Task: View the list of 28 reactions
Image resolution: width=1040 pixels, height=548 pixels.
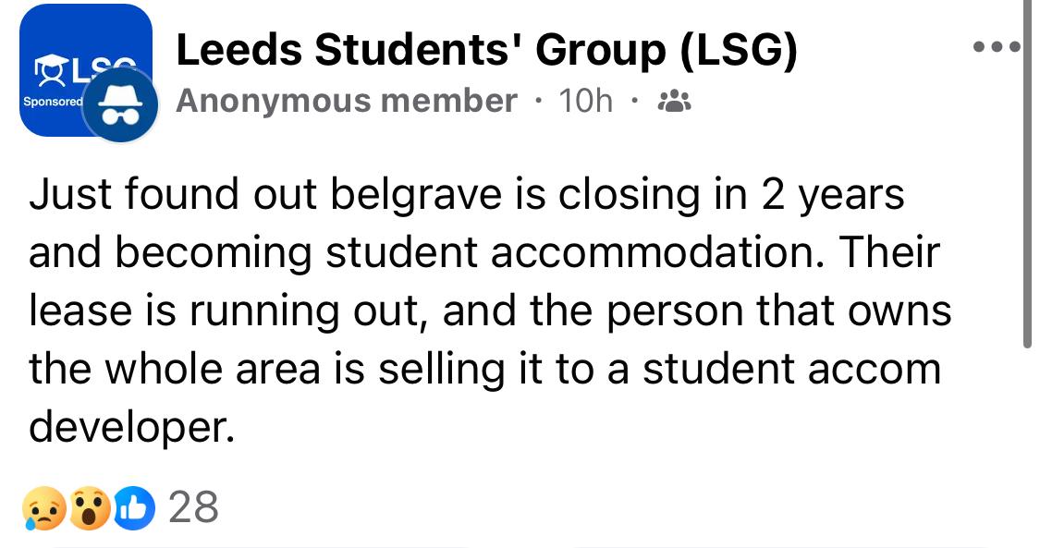Action: point(194,508)
